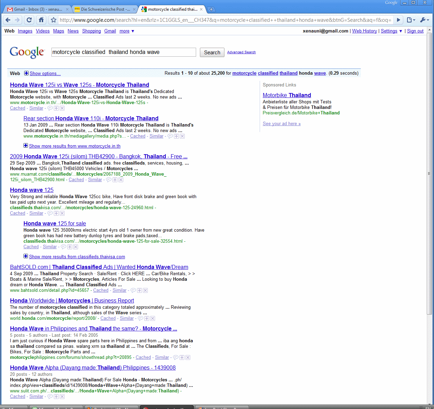Switch to the Die Schweizerische Post tab
434x409 pixels.
pyautogui.click(x=105, y=9)
